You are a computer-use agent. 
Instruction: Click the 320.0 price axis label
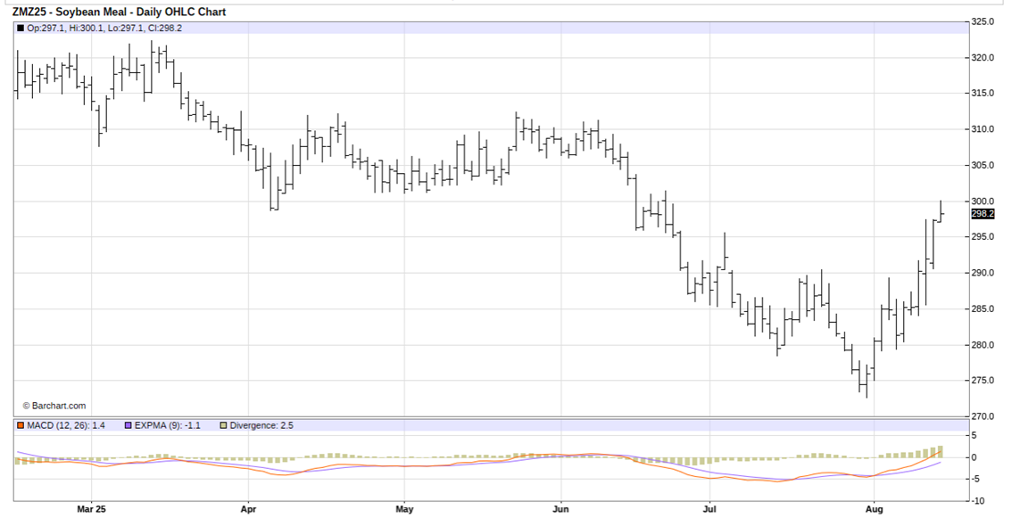point(983,57)
